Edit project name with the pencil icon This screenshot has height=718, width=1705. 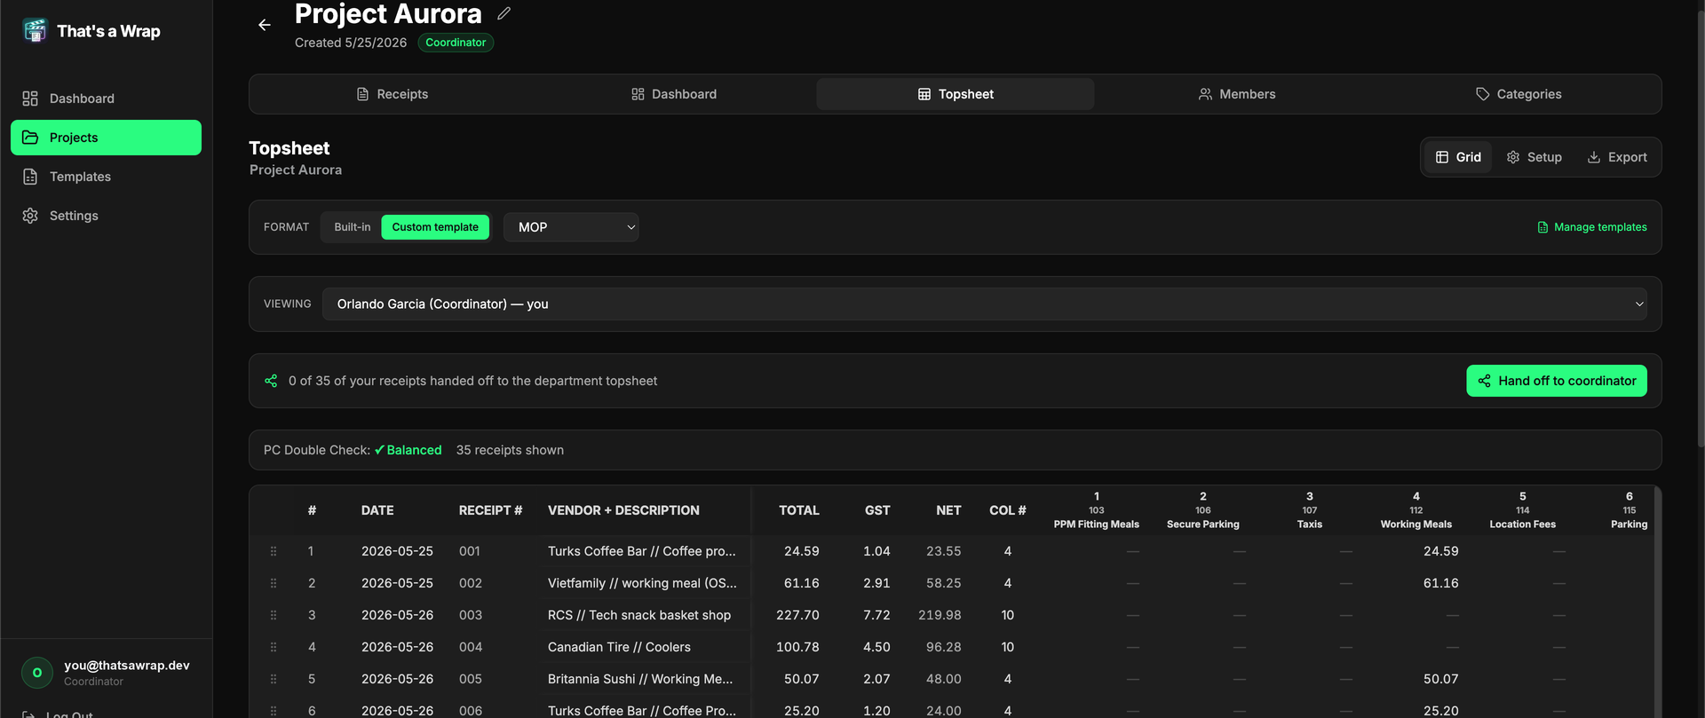click(x=504, y=13)
